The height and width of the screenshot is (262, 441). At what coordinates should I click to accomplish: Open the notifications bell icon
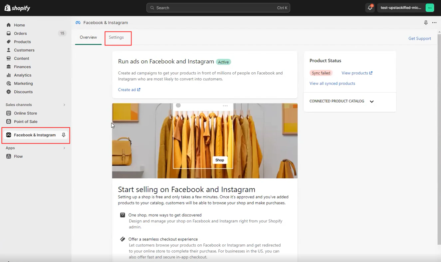pyautogui.click(x=370, y=8)
